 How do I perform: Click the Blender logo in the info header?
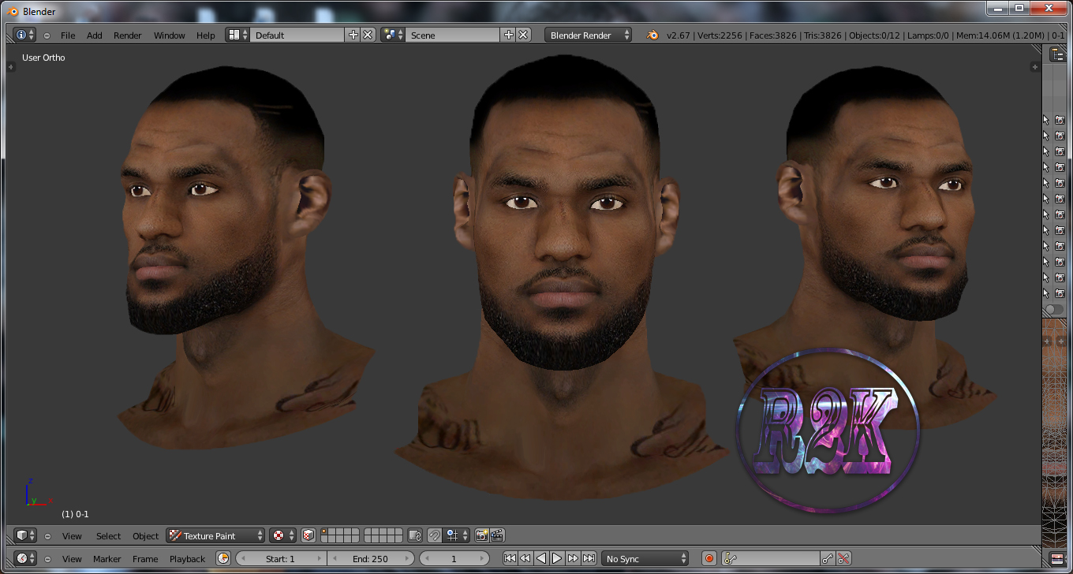point(652,35)
